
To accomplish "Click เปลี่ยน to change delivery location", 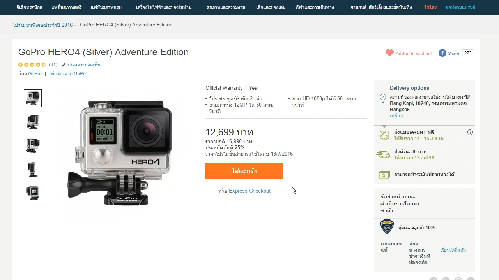I will tap(396, 116).
